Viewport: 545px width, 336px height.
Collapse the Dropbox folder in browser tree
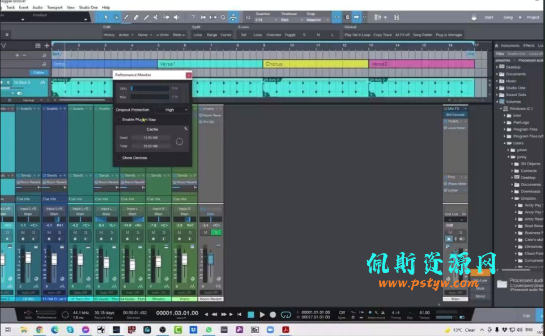point(512,198)
